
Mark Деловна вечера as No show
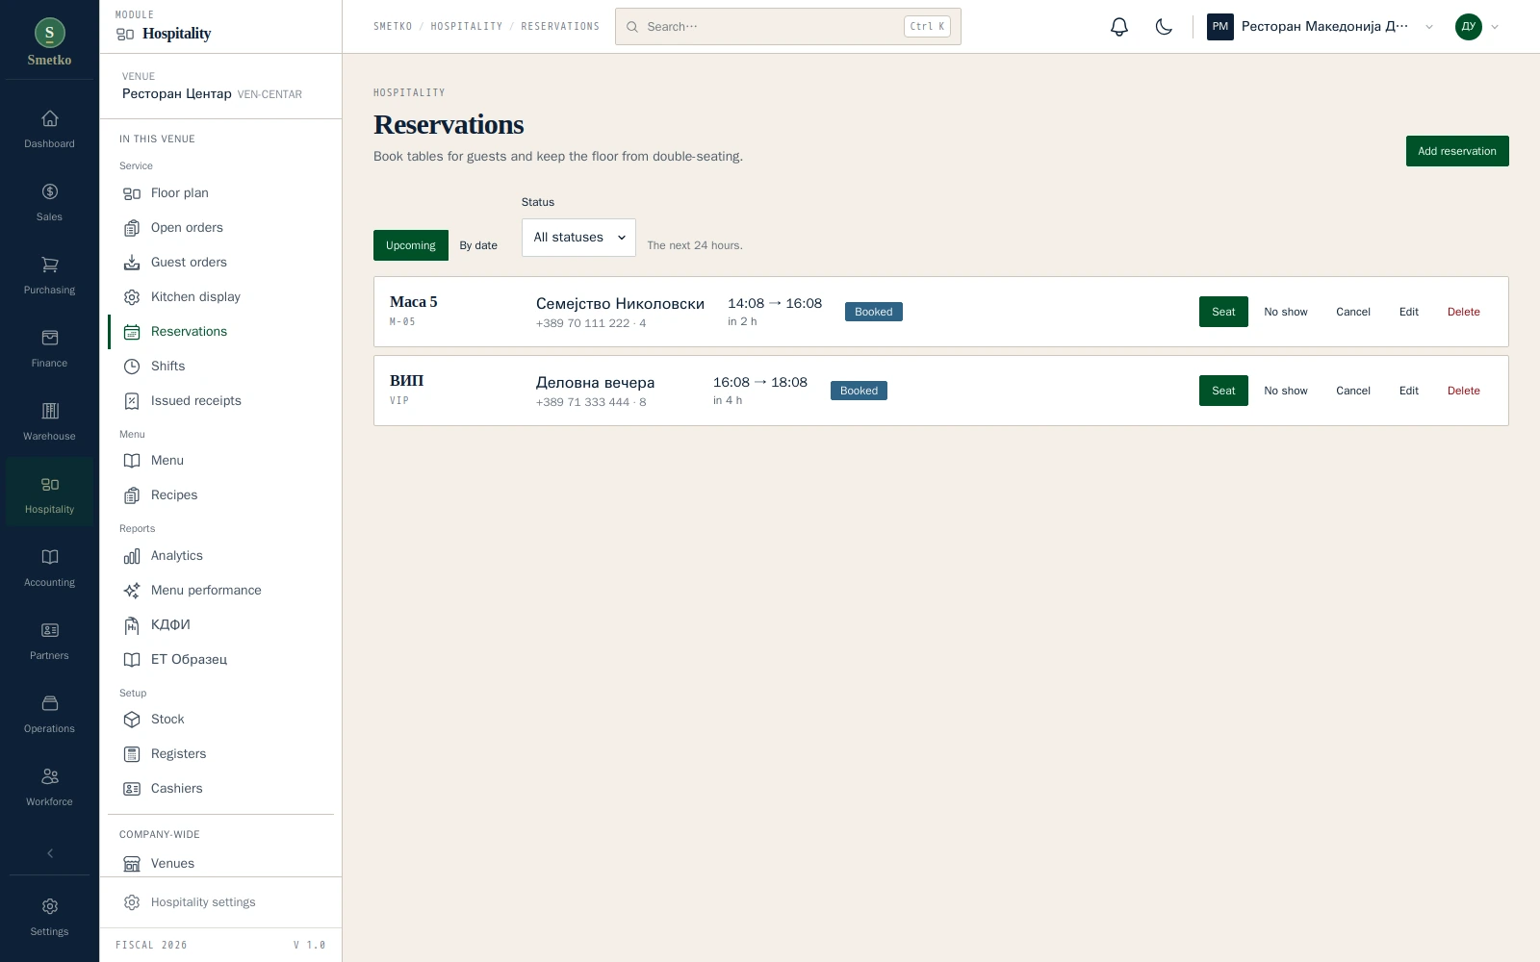(x=1286, y=391)
